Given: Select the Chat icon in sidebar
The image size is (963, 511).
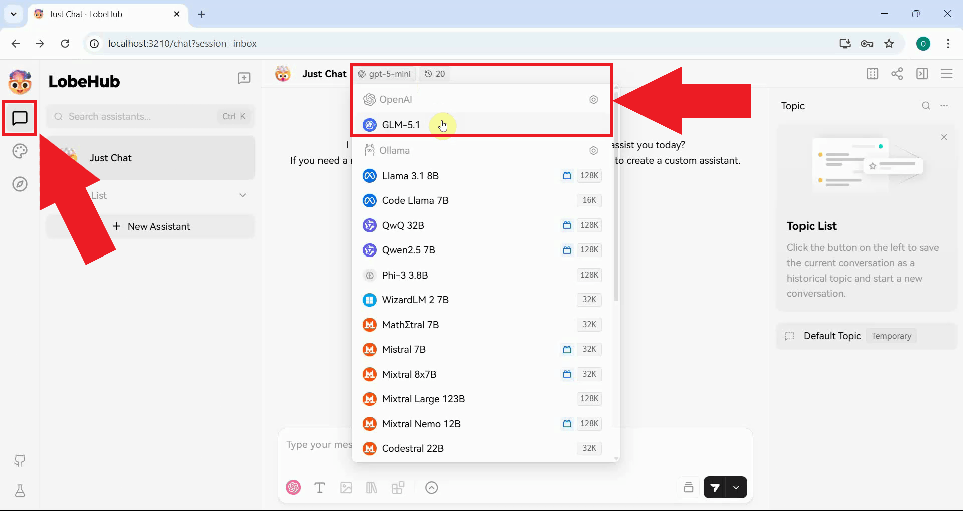Looking at the screenshot, I should 19,118.
